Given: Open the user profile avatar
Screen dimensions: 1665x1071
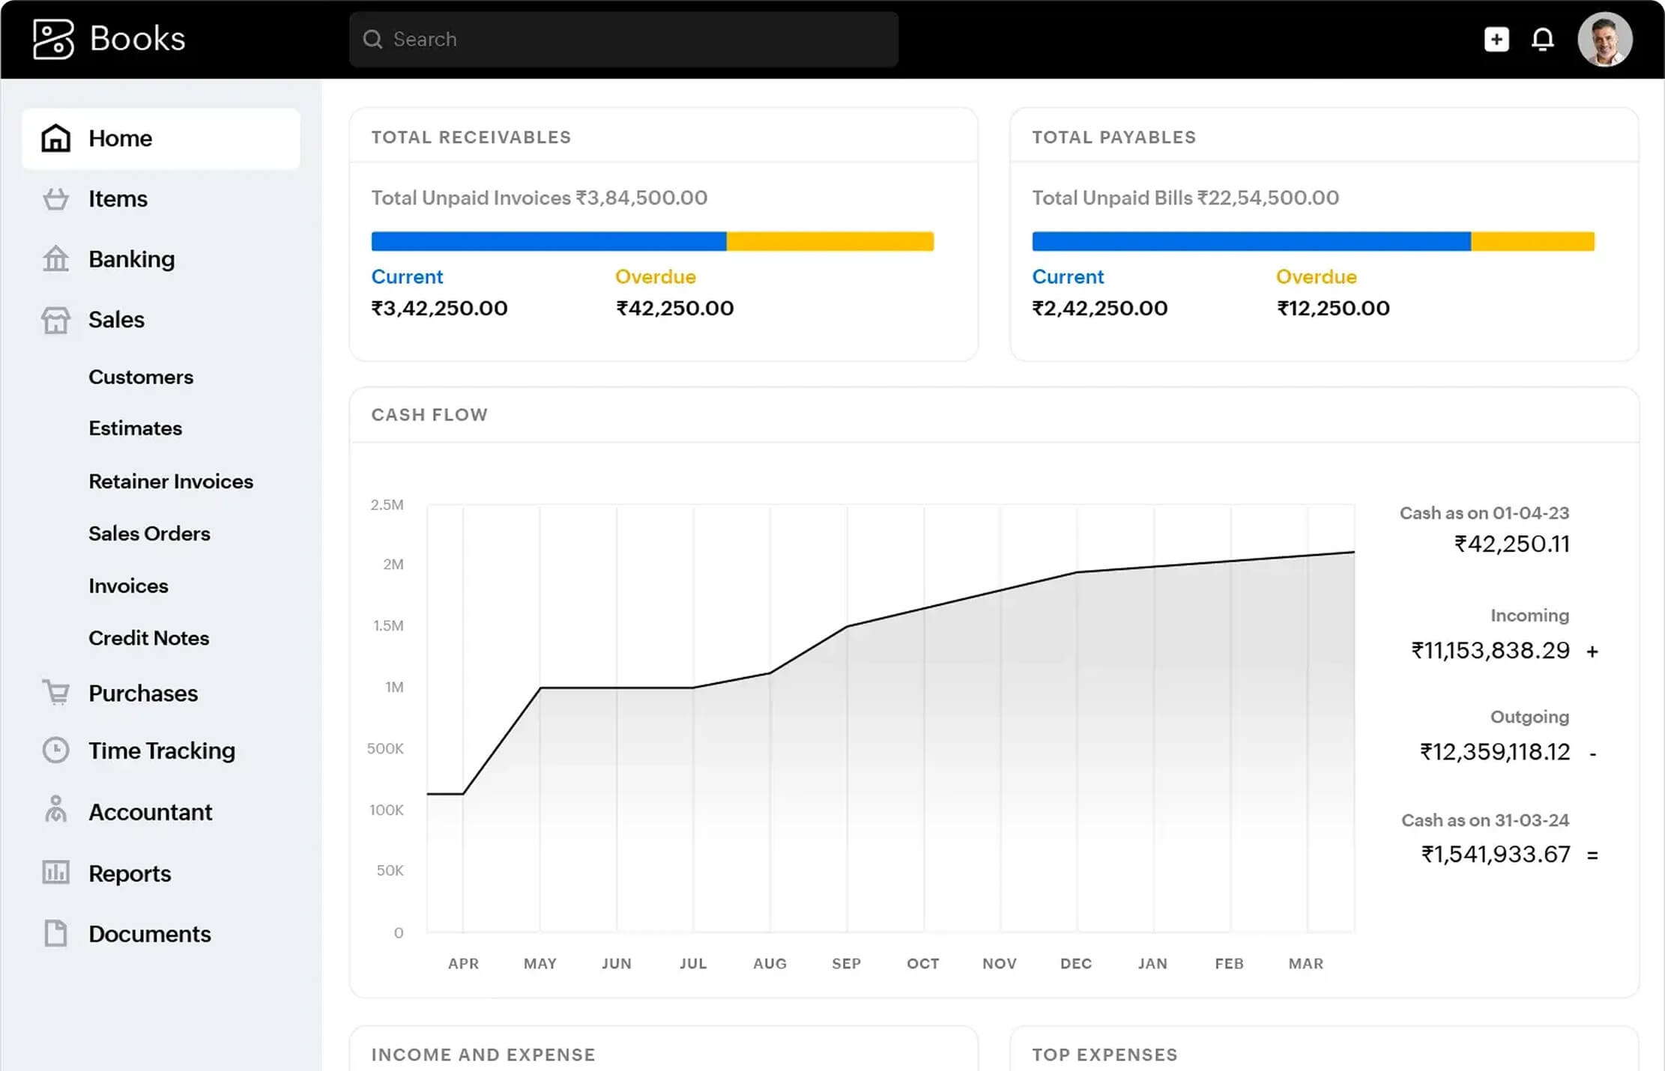Looking at the screenshot, I should click(x=1605, y=39).
